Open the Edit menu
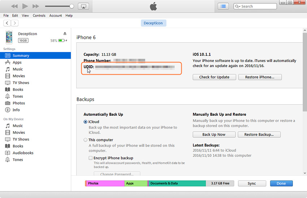This screenshot has height=198, width=307. pyautogui.click(x=15, y=16)
